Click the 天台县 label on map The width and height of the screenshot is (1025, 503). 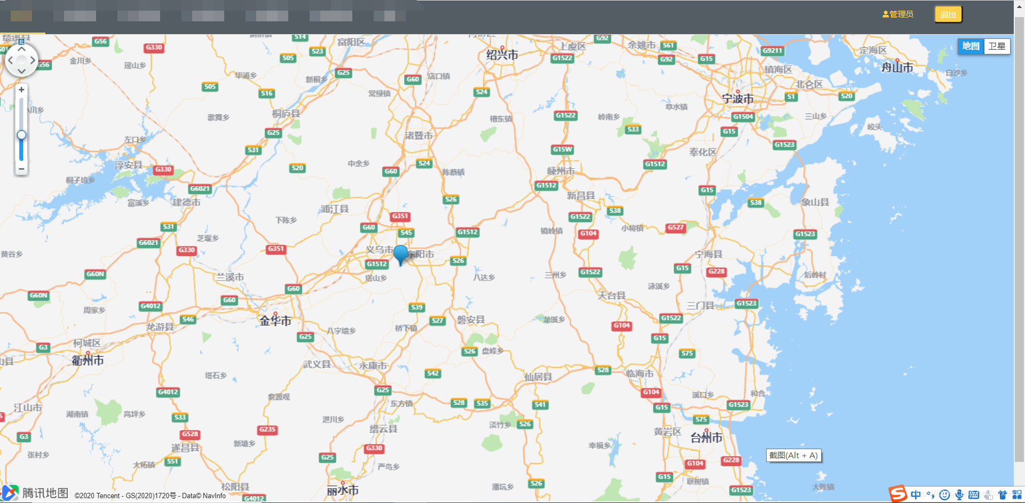pyautogui.click(x=611, y=295)
